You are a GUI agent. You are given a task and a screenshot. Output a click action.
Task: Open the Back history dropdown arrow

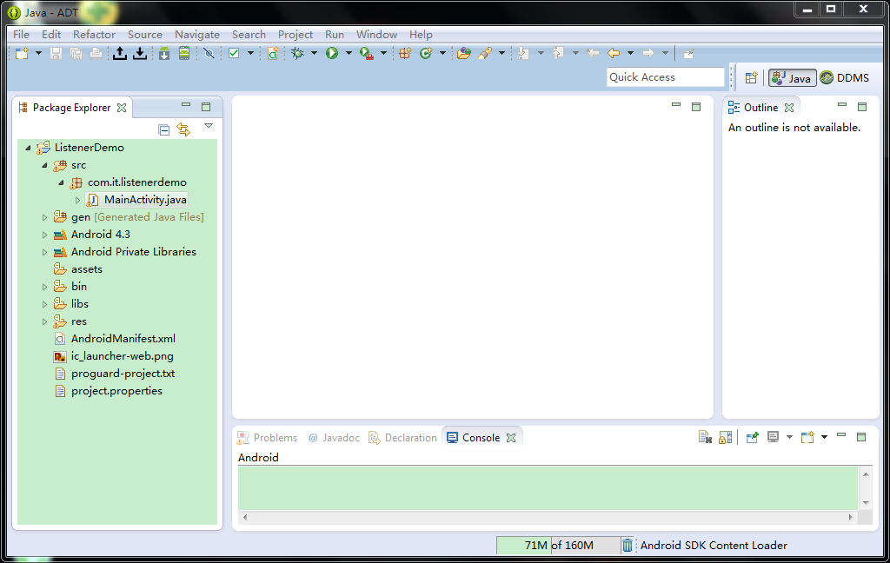click(x=630, y=53)
